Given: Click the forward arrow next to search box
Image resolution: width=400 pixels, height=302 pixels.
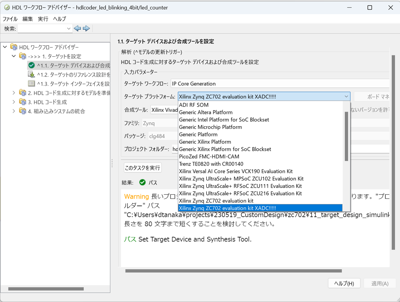Looking at the screenshot, I should pyautogui.click(x=86, y=28).
